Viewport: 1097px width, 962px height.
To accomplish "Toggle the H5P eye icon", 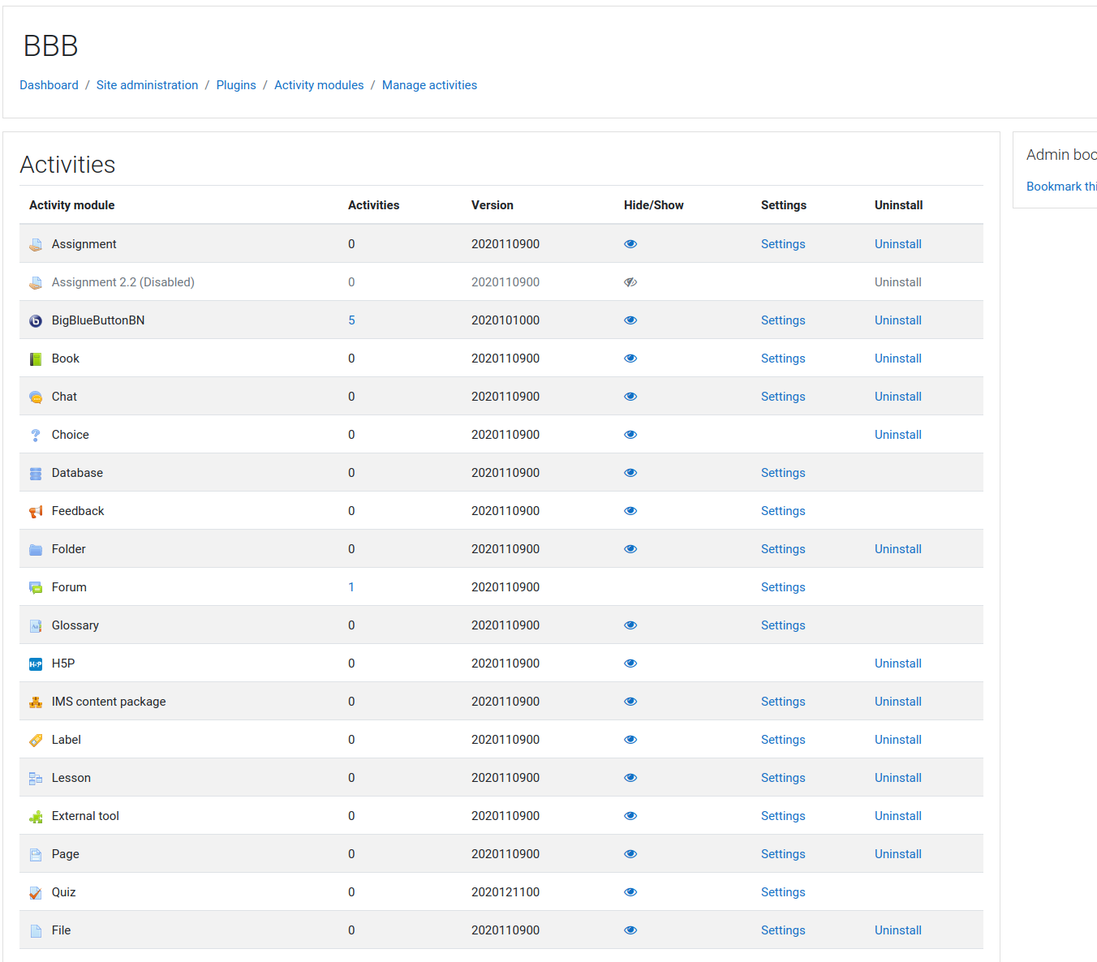I will point(630,664).
